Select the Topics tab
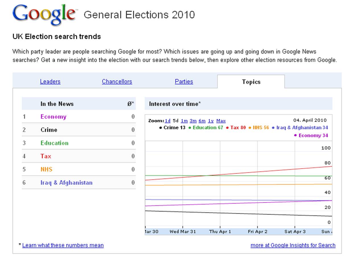The image size is (351, 258). tap(251, 82)
